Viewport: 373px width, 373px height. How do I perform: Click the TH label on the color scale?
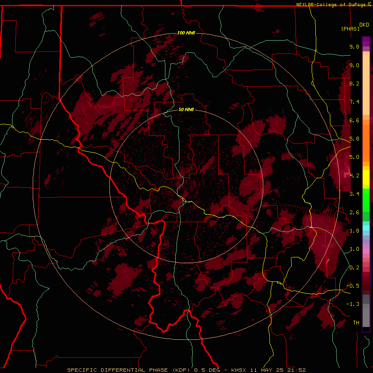356,323
